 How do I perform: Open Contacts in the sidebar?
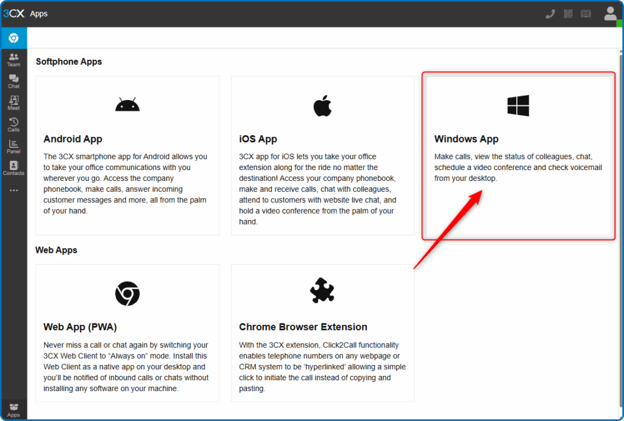(13, 168)
